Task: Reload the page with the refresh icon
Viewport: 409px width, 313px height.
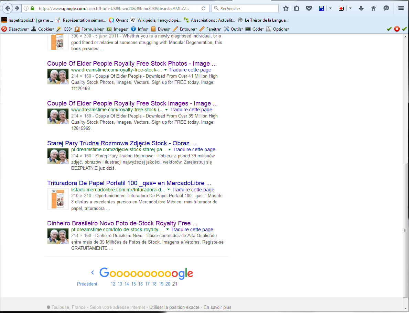Action: (x=204, y=8)
